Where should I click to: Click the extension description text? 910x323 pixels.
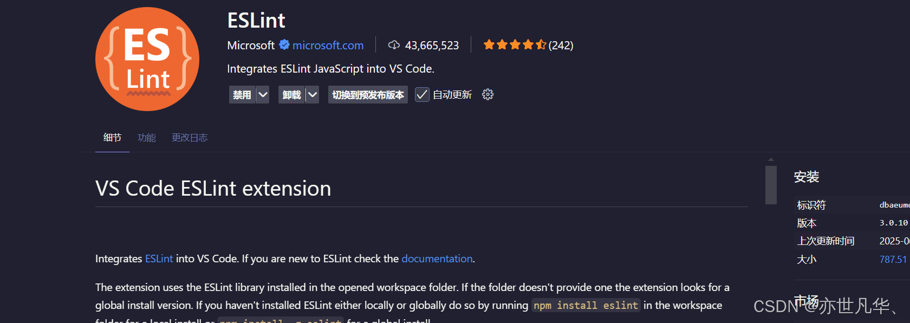tap(330, 69)
